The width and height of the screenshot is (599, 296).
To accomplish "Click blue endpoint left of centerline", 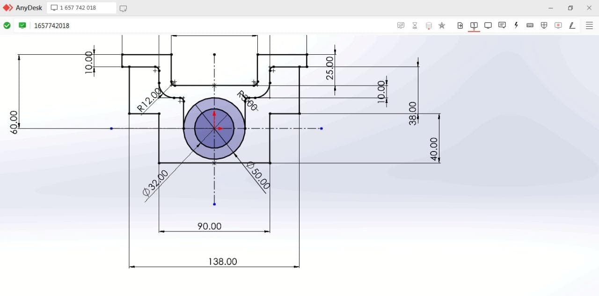I will pos(111,128).
